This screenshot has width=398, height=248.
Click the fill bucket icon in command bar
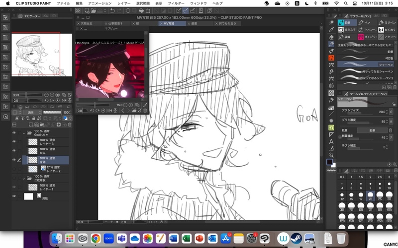tap(141, 10)
